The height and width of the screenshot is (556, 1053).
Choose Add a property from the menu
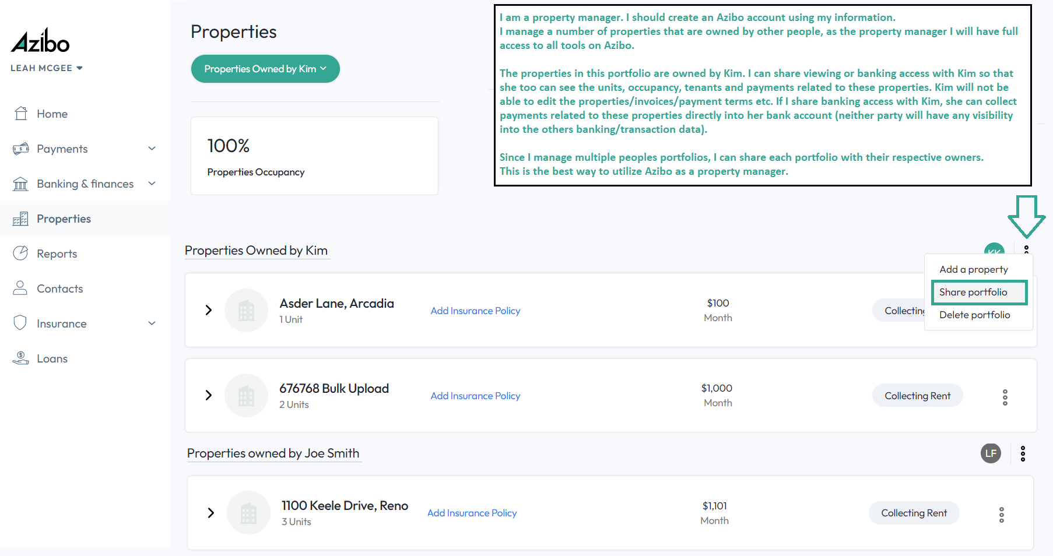pos(974,269)
